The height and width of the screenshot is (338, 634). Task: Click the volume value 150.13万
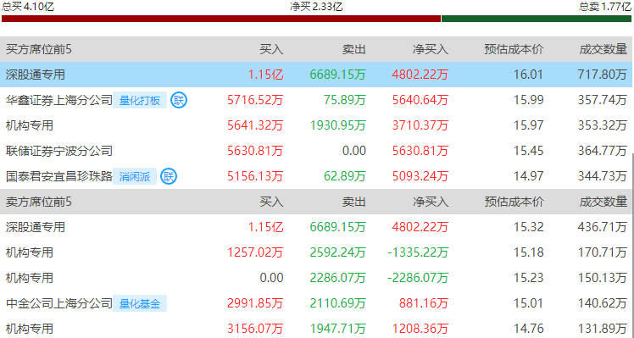[603, 278]
